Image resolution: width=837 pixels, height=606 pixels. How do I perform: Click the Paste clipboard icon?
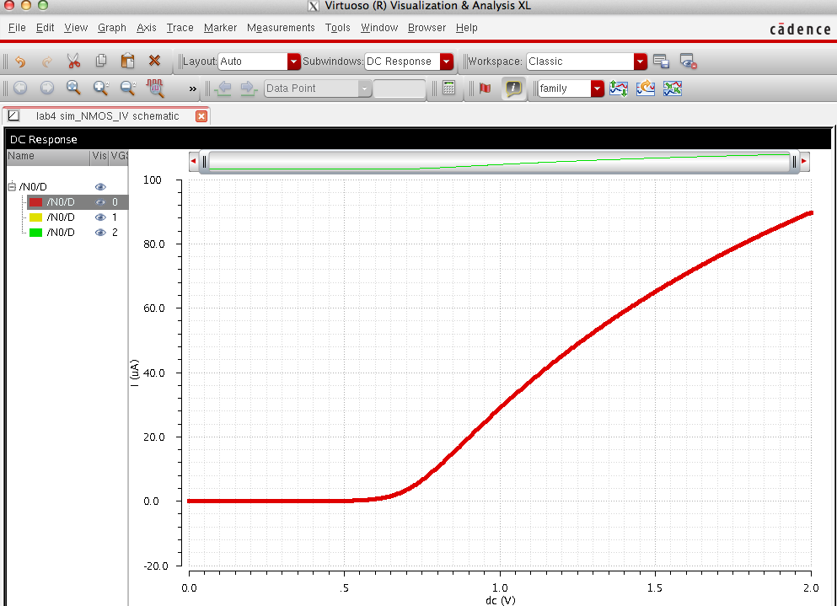pyautogui.click(x=127, y=61)
